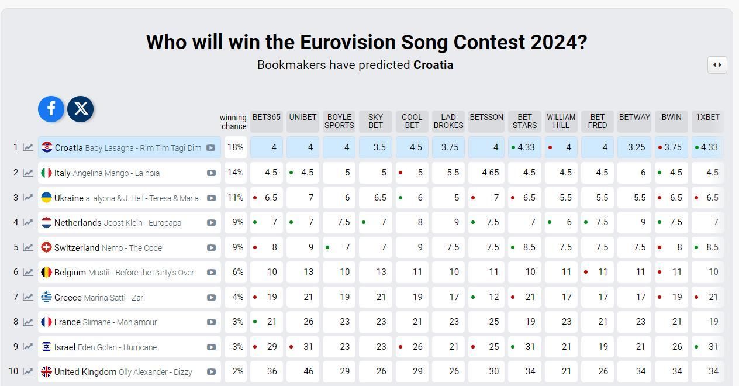
Task: Play Israel's Hurricane video
Action: 211,347
